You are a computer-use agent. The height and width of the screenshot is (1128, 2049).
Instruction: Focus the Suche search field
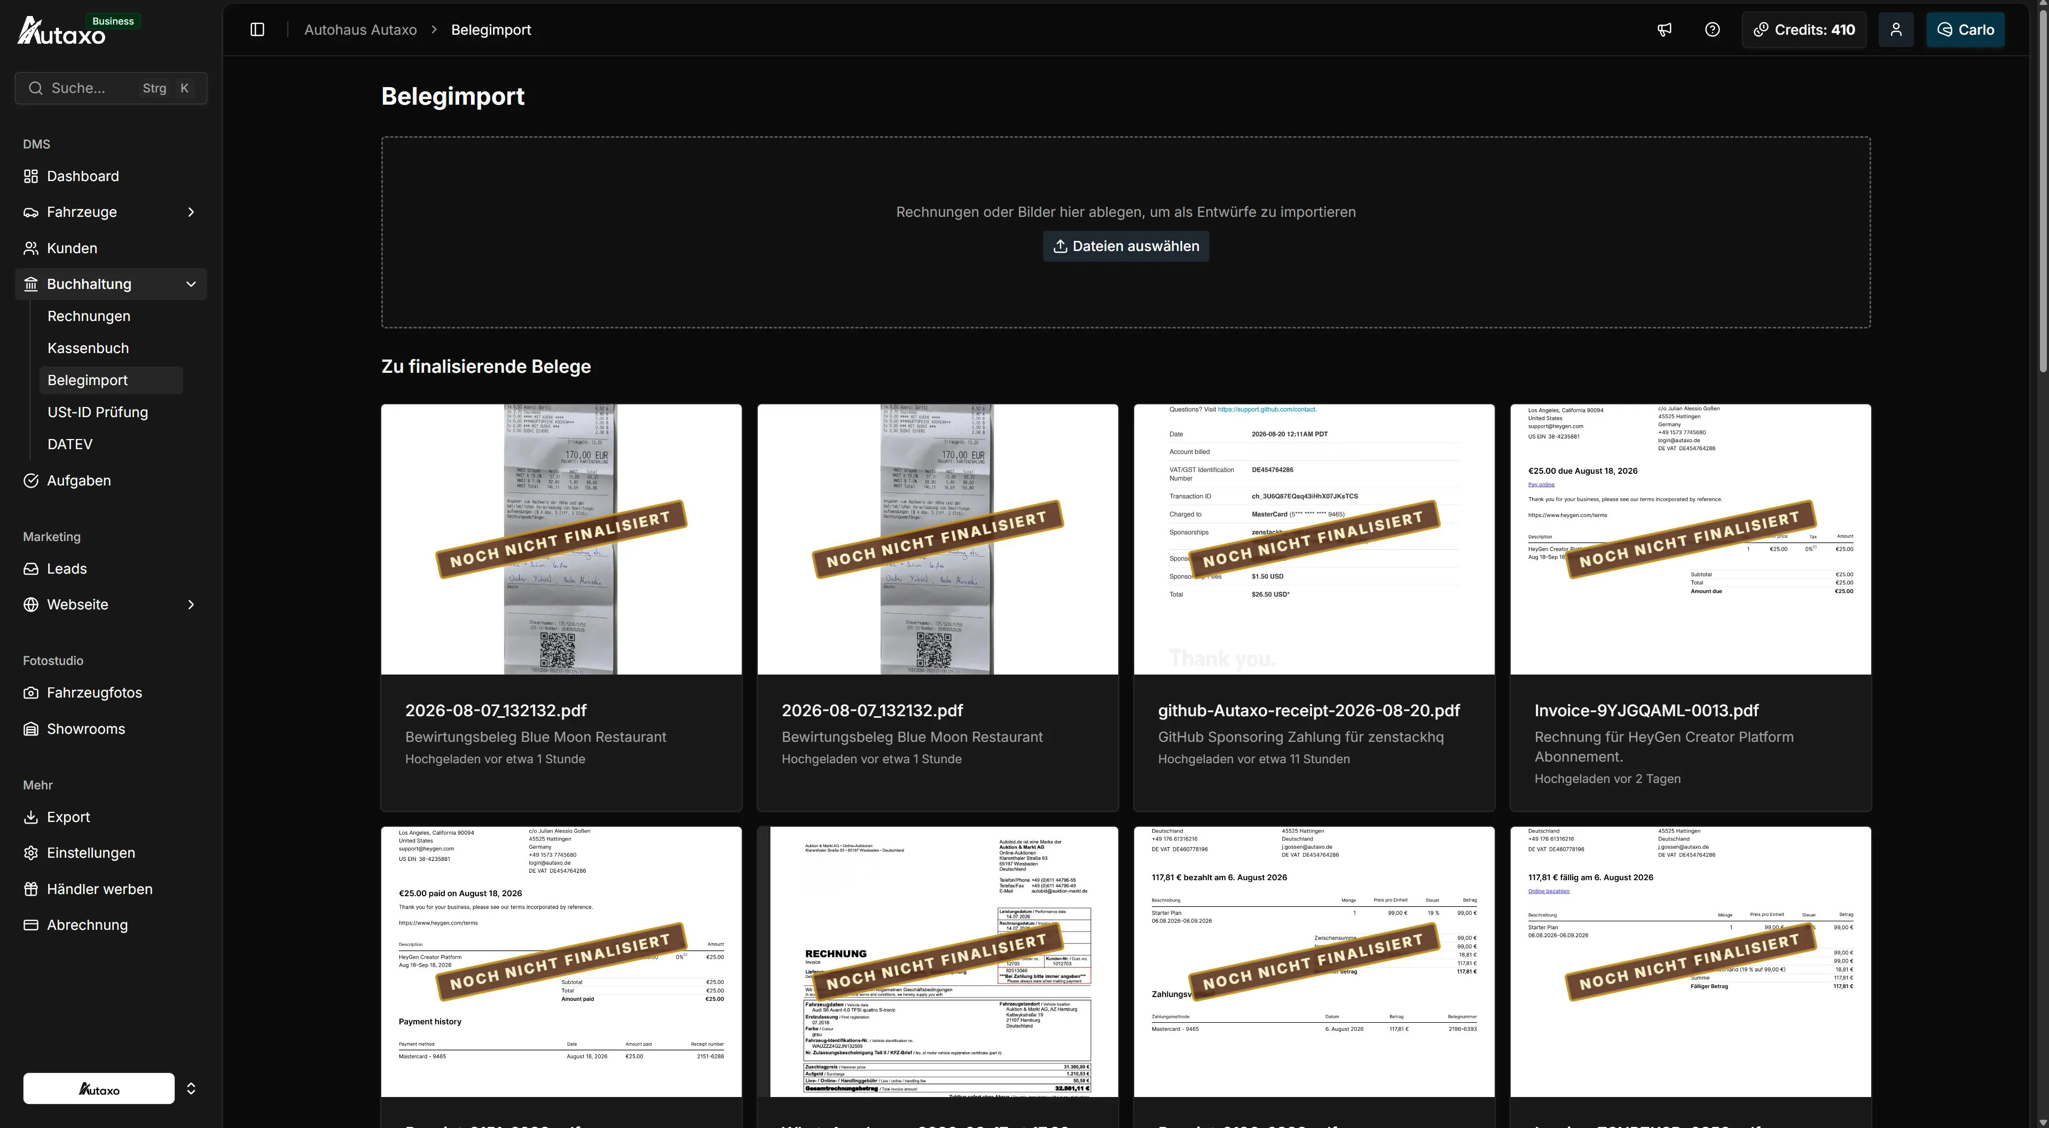pos(111,88)
